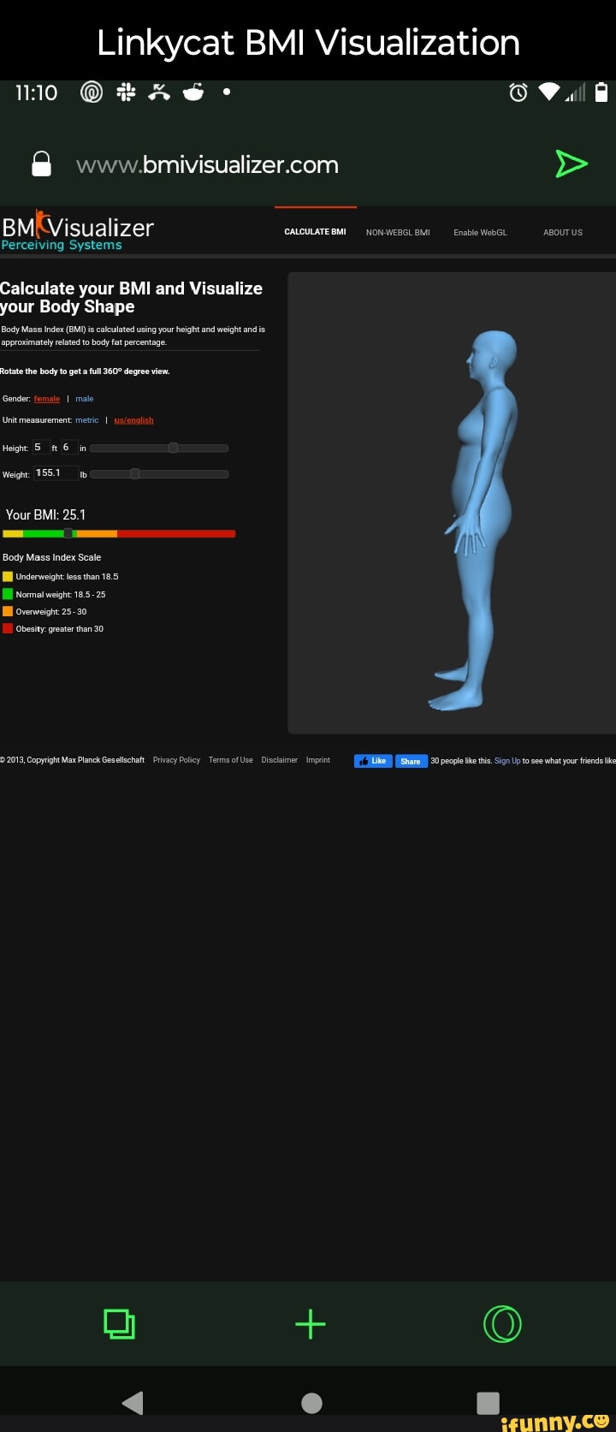This screenshot has height=1432, width=616.
Task: Click the Facebook Like button
Action: pos(373,761)
